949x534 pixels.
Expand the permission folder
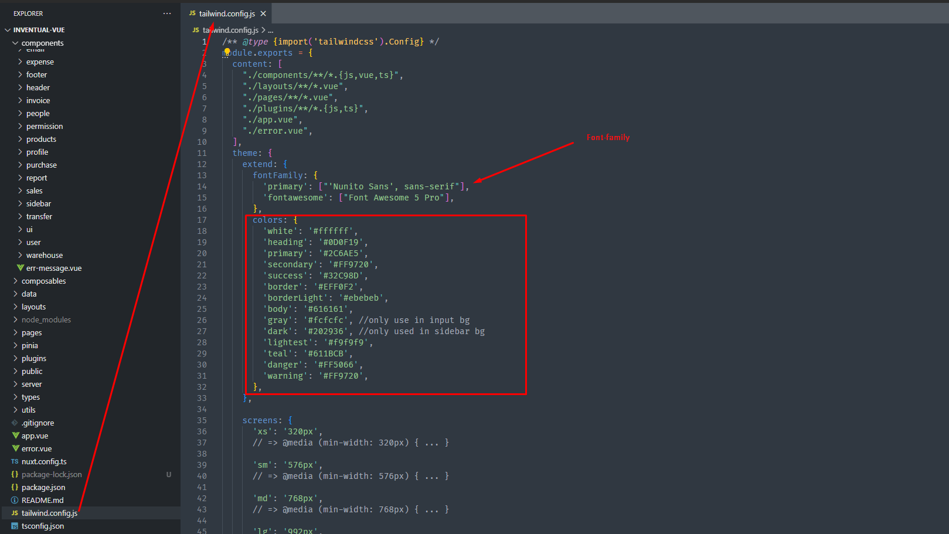45,126
